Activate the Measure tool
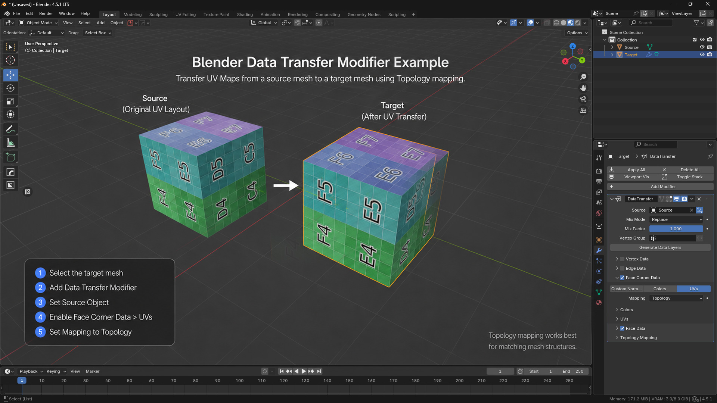This screenshot has width=717, height=403. 10,143
